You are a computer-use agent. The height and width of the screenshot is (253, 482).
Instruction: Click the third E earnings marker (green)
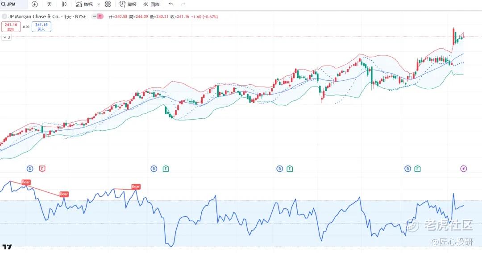pos(290,169)
